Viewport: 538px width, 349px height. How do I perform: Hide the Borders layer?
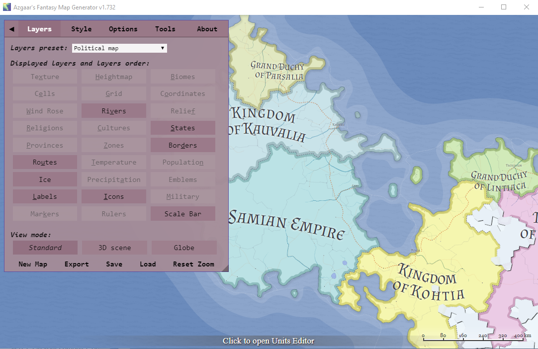183,145
